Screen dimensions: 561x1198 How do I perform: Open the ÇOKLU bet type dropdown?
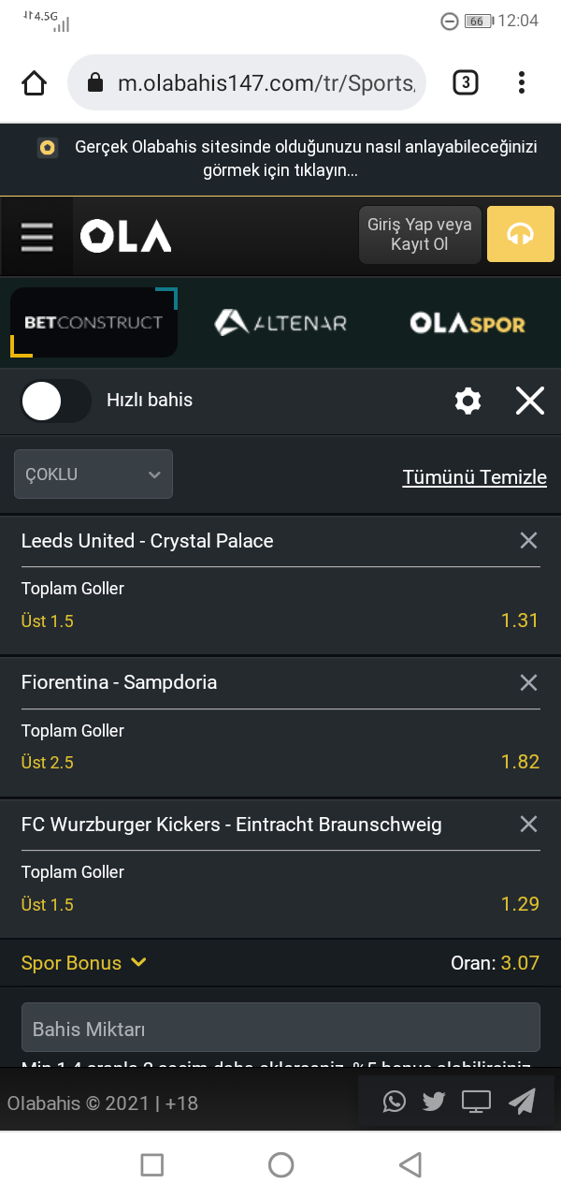click(x=93, y=474)
